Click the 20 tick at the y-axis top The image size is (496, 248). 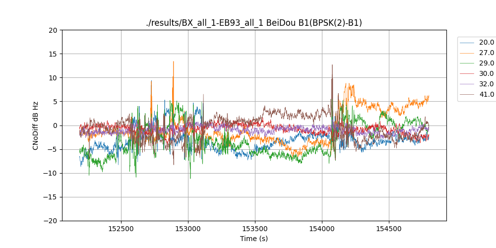[53, 30]
